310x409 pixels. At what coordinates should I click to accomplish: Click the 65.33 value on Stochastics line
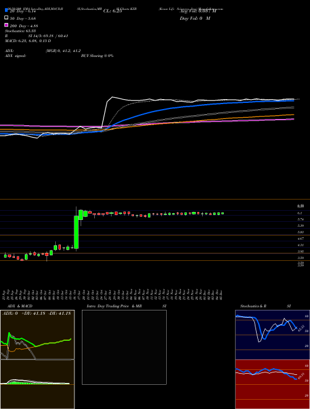(x=301, y=328)
